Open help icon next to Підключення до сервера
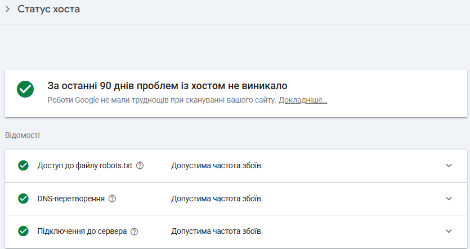Viewport: 470px width, 249px height. [x=135, y=232]
